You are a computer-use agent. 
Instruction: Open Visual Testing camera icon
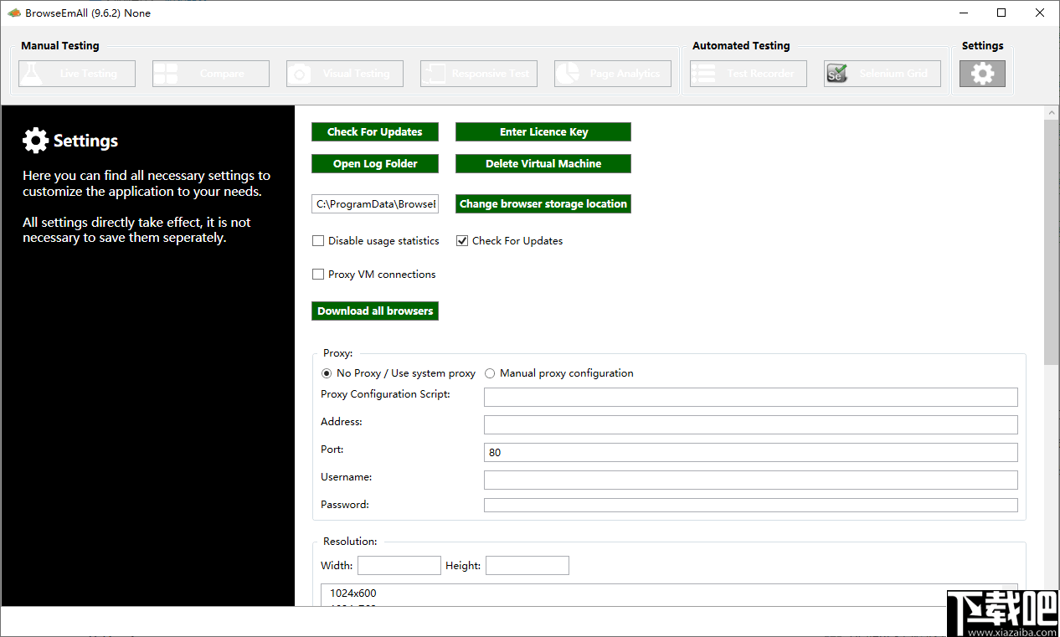[299, 74]
